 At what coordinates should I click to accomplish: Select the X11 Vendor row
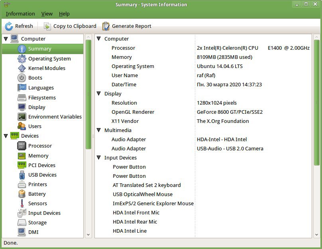[203, 121]
